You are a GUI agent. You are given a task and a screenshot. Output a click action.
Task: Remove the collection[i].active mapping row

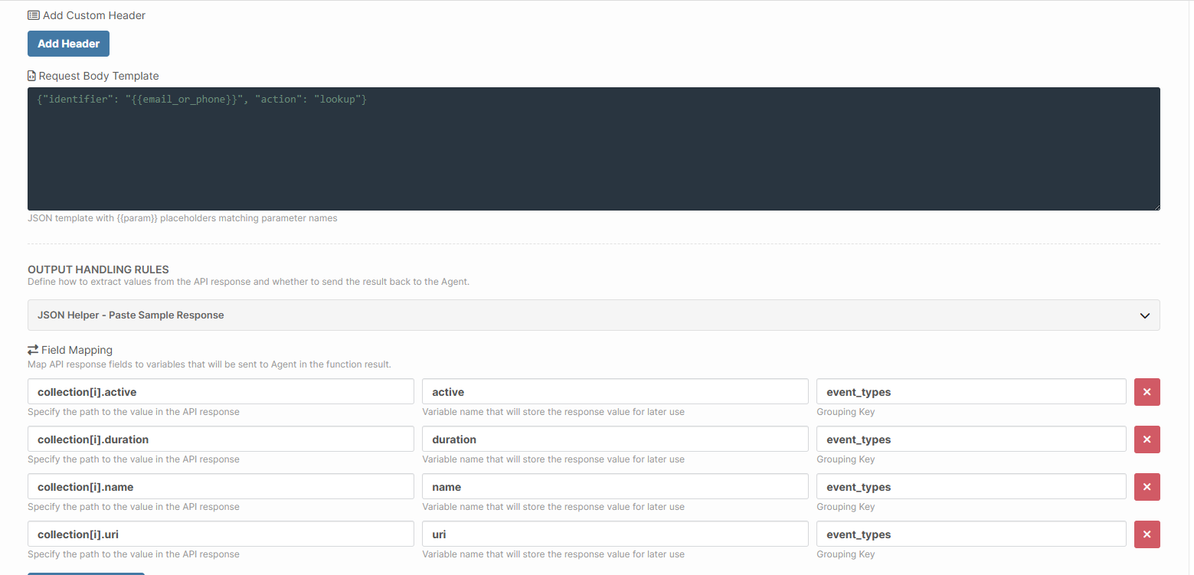pos(1147,392)
